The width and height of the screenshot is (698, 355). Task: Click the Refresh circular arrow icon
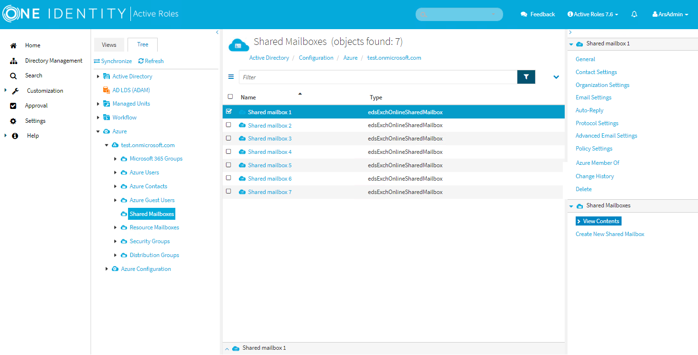tap(141, 61)
